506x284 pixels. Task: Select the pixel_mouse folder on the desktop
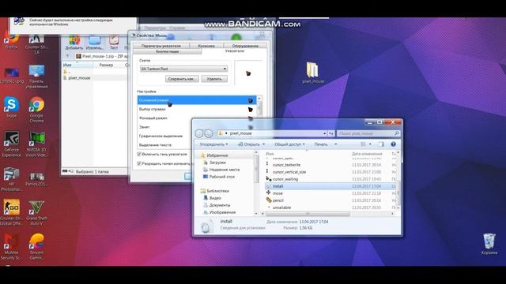pyautogui.click(x=313, y=73)
